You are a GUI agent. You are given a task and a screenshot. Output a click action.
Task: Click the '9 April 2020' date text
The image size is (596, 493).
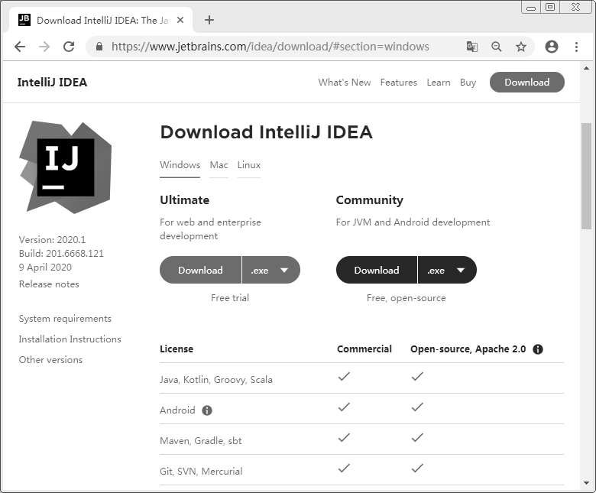pyautogui.click(x=45, y=268)
